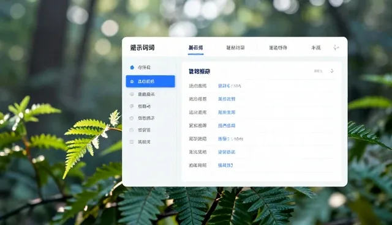The height and width of the screenshot is (225, 392).
Task: Open the short two-character header tab beside the sparkle icon
Action: [316, 48]
